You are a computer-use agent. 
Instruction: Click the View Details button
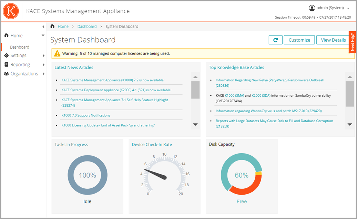(x=333, y=40)
